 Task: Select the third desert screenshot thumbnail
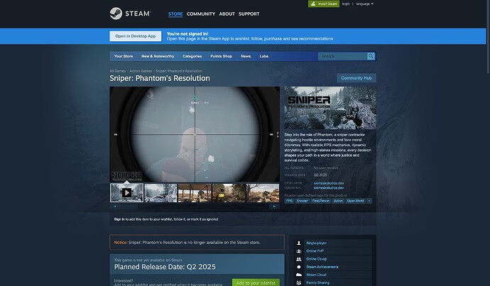point(195,193)
